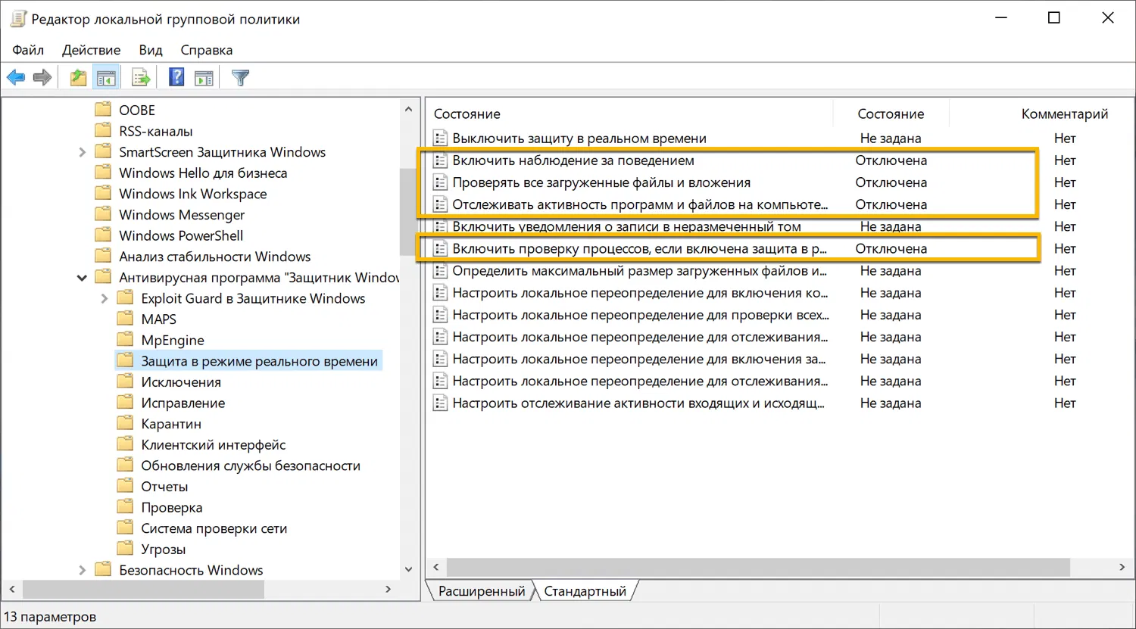The width and height of the screenshot is (1136, 629).
Task: Expand the SmartScreen Защитника Windows node
Action: point(83,151)
